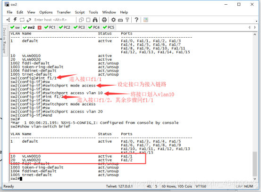This screenshot has height=192, width=261.
Task: Click the Reconnect icon in toolbar
Action: pyautogui.click(x=22, y=20)
